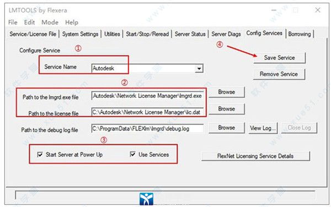The image size is (331, 207).
Task: Click the debug log path field
Action: [x=147, y=128]
